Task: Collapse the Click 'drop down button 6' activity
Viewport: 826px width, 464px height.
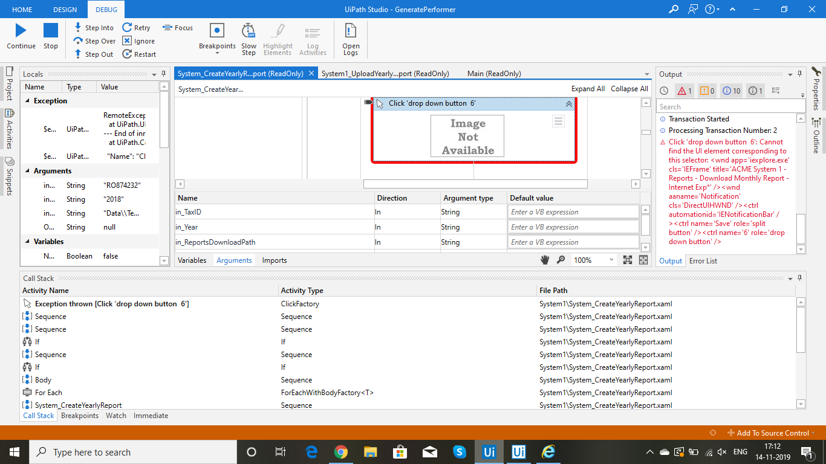Action: pos(569,104)
